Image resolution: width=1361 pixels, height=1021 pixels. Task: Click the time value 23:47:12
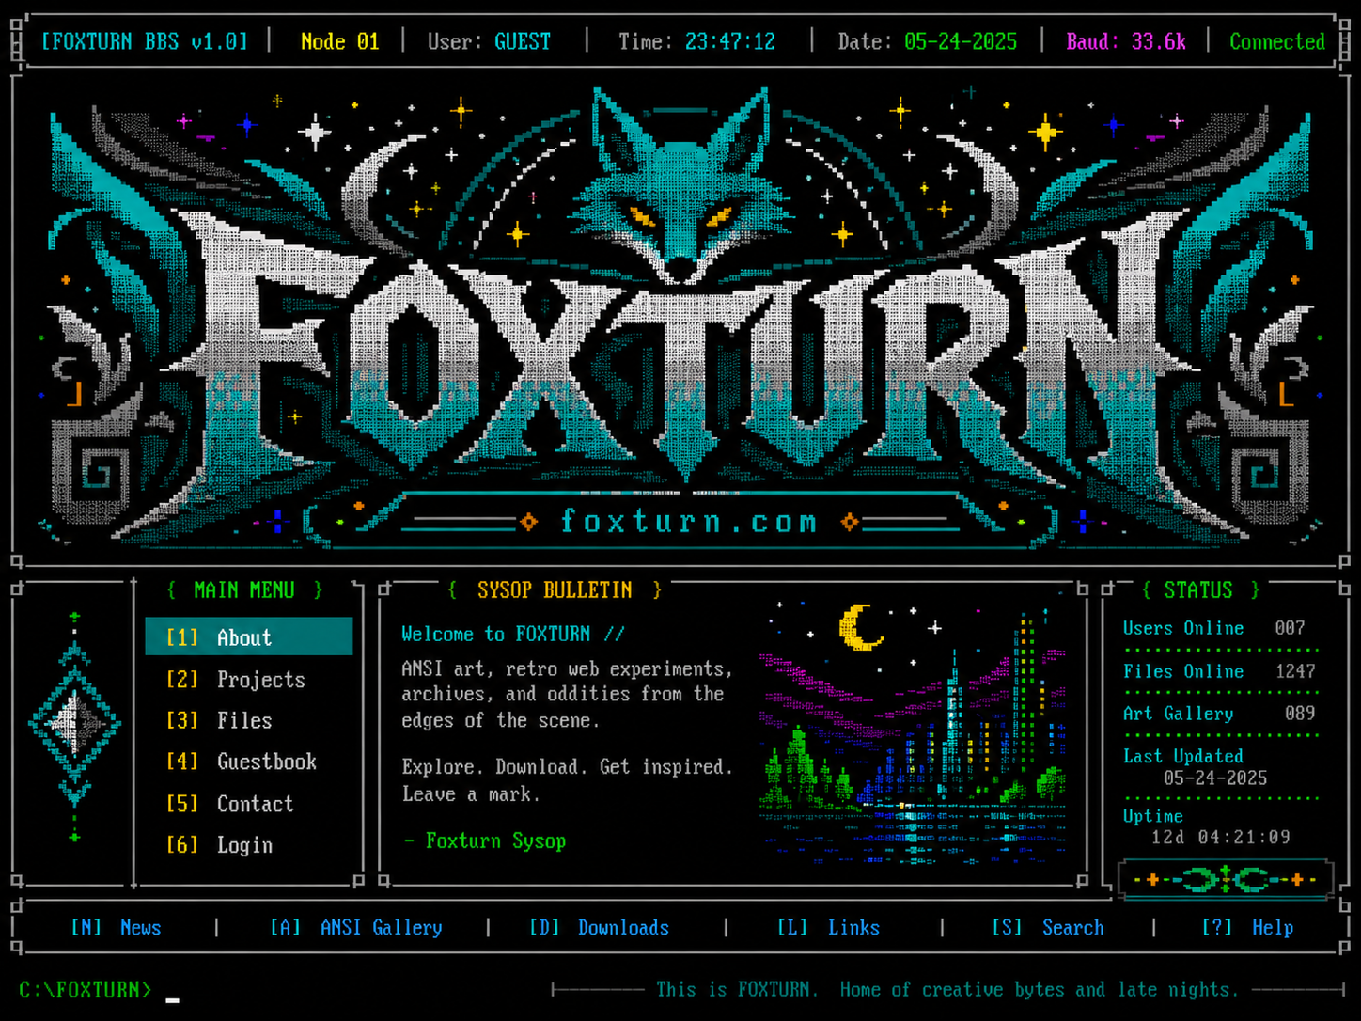click(x=730, y=41)
